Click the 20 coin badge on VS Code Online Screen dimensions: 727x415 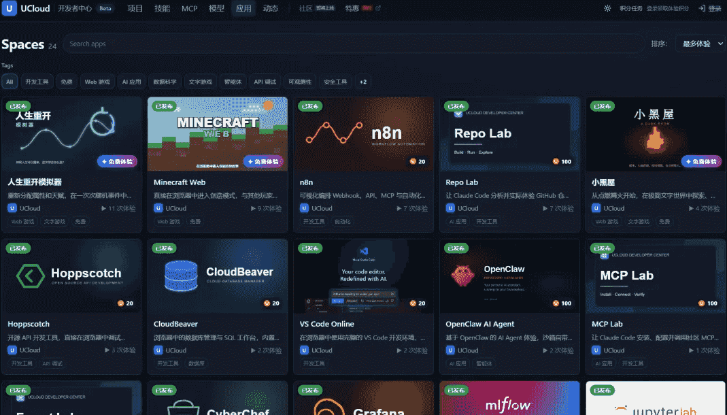click(418, 303)
